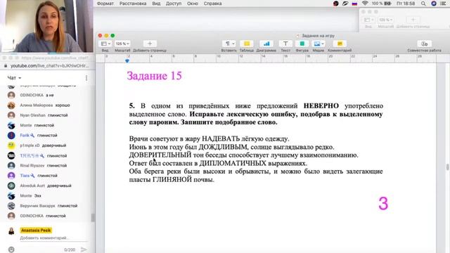Image resolution: width=450 pixels, height=253 pixels.
Task: Click Alina Майорова chat message хорошо
Action: coord(63,105)
